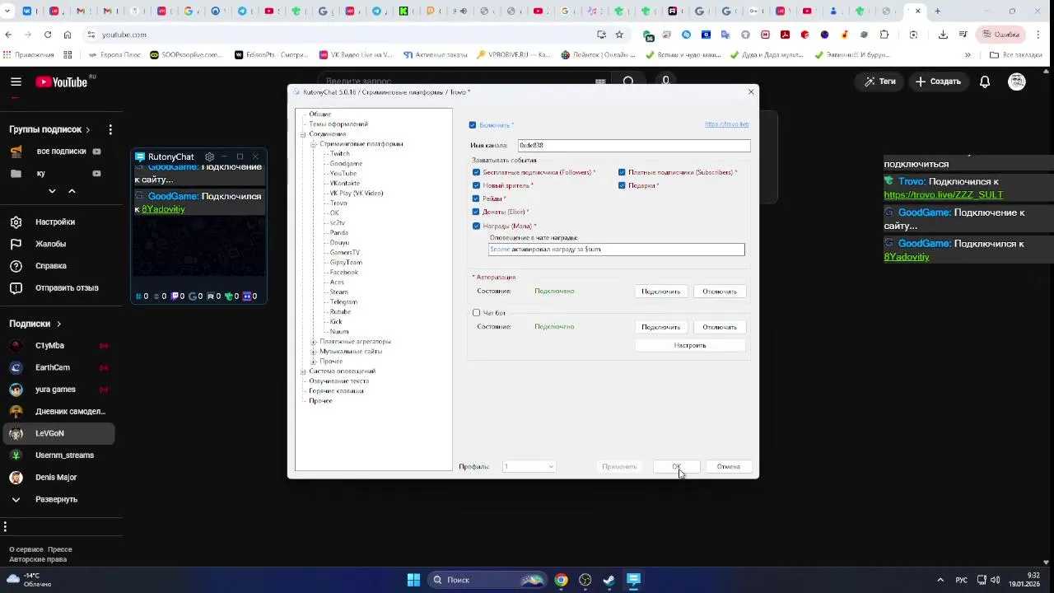Screen dimensions: 1054x593
Task: Toggle Новый зритель checkbox
Action: (x=476, y=185)
